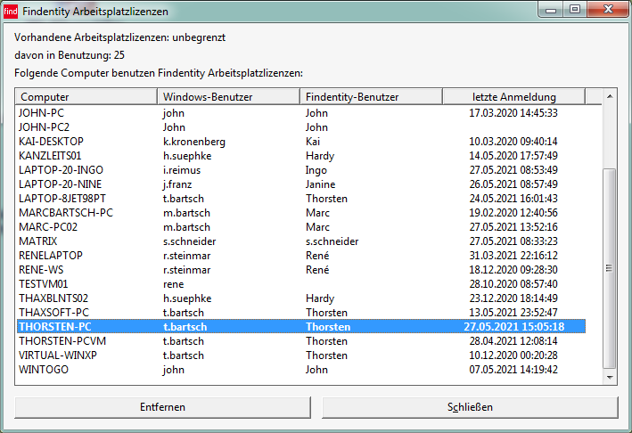The image size is (632, 433).
Task: Select the MARCBARTSCH-PC row
Action: pyautogui.click(x=301, y=213)
